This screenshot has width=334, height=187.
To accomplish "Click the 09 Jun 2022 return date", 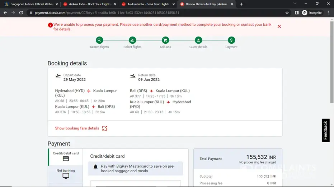I will (x=149, y=80).
